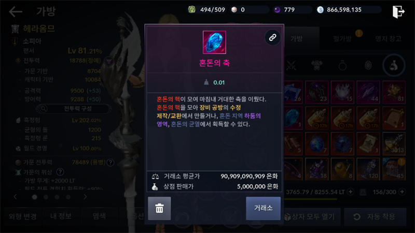Select the ring accessory filter icon
This screenshot has width=415, height=233.
pos(342,65)
